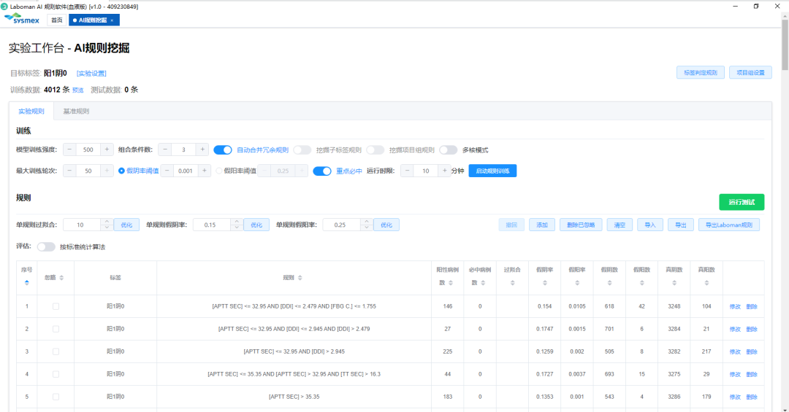
Task: Sort the table by the 序号 column
Action: pos(27,282)
